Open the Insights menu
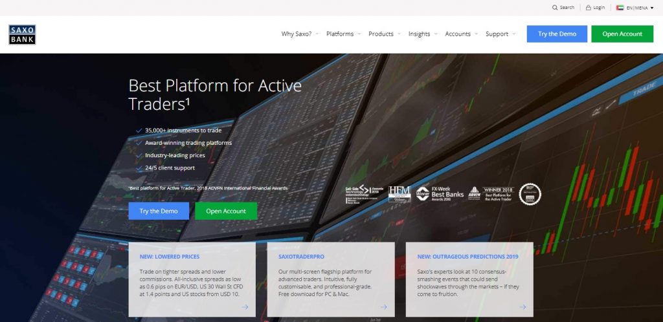 [x=422, y=34]
